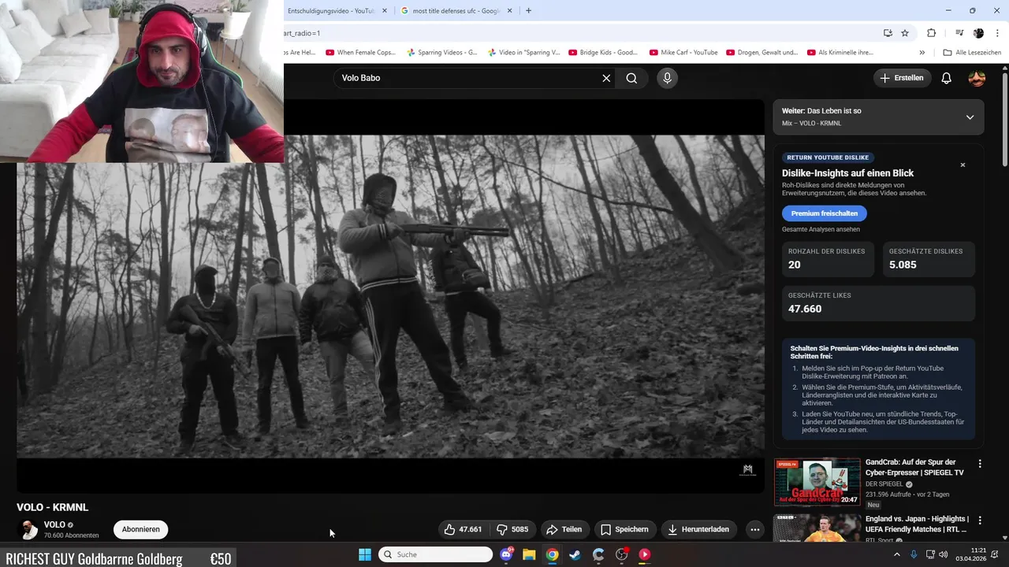
Task: Click the Chrome address bar
Action: coord(579,33)
